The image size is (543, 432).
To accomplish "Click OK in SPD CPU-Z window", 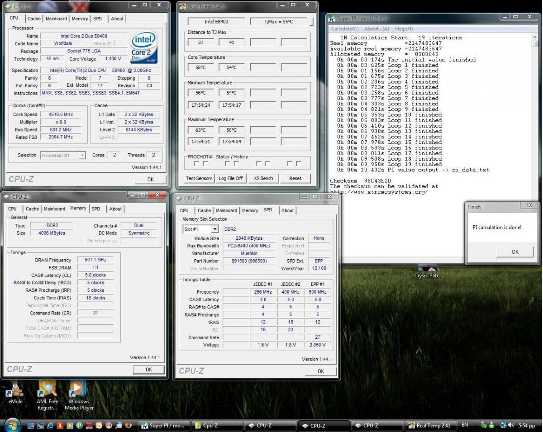I will (321, 371).
